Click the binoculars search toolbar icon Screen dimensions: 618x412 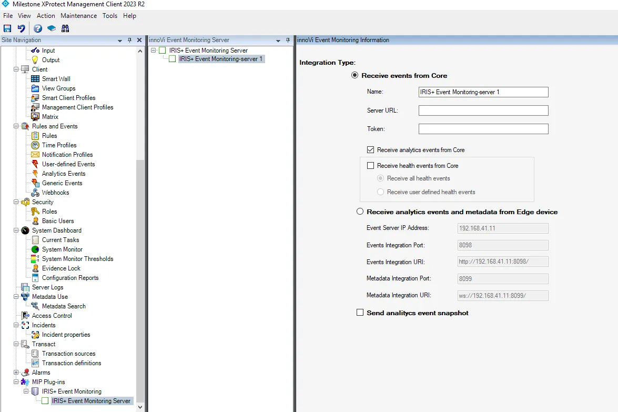(x=65, y=28)
